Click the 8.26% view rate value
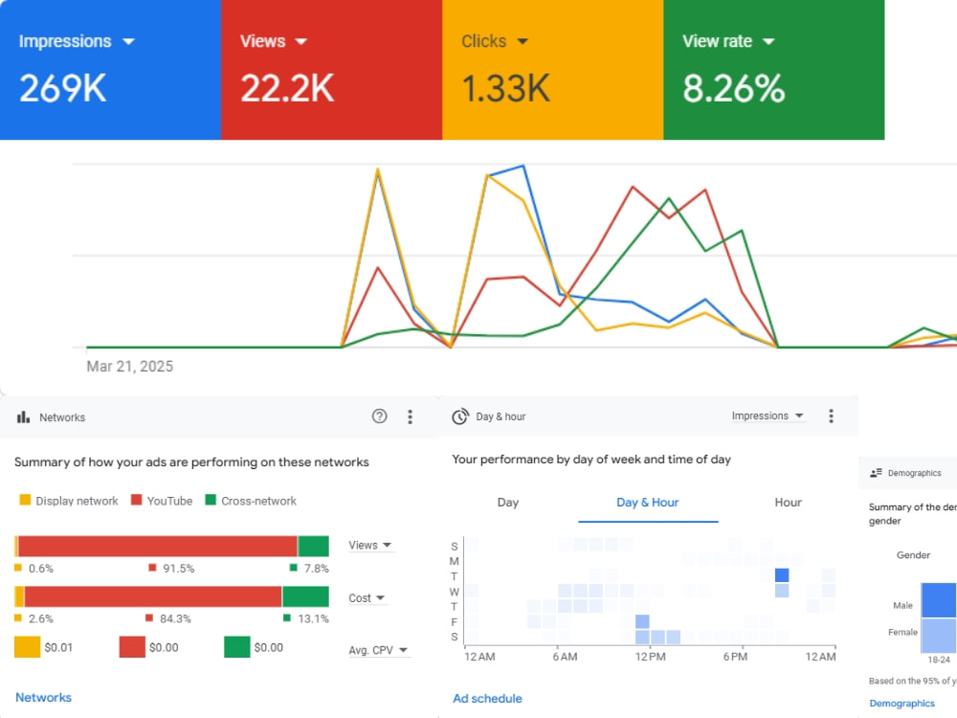 734,88
